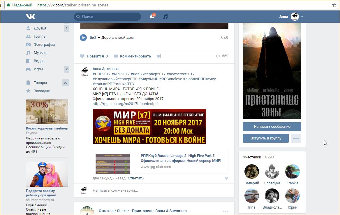Click the Написать сообщение button
This screenshot has height=215, width=340.
point(272,127)
